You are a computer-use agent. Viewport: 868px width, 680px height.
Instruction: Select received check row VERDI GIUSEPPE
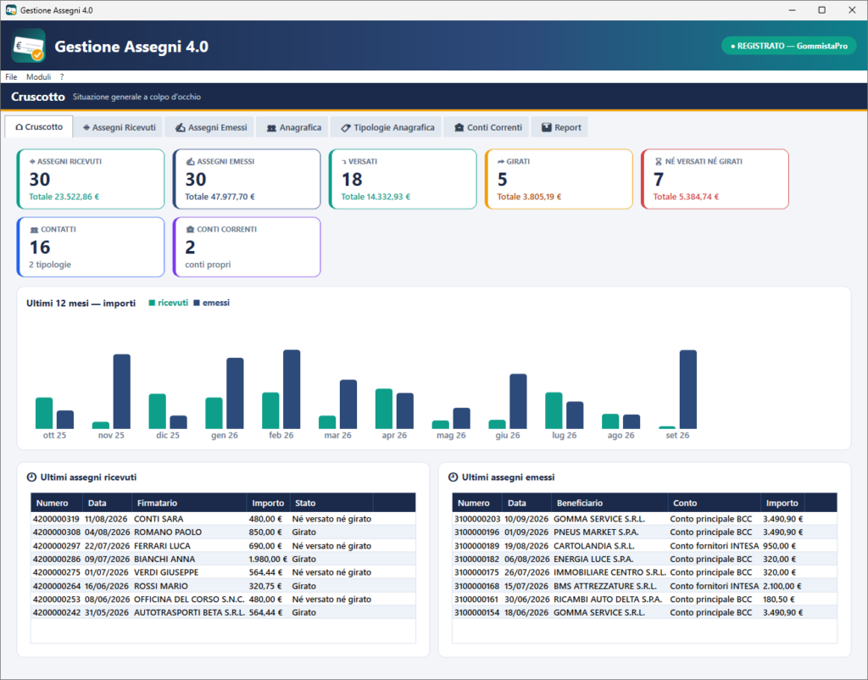click(223, 572)
